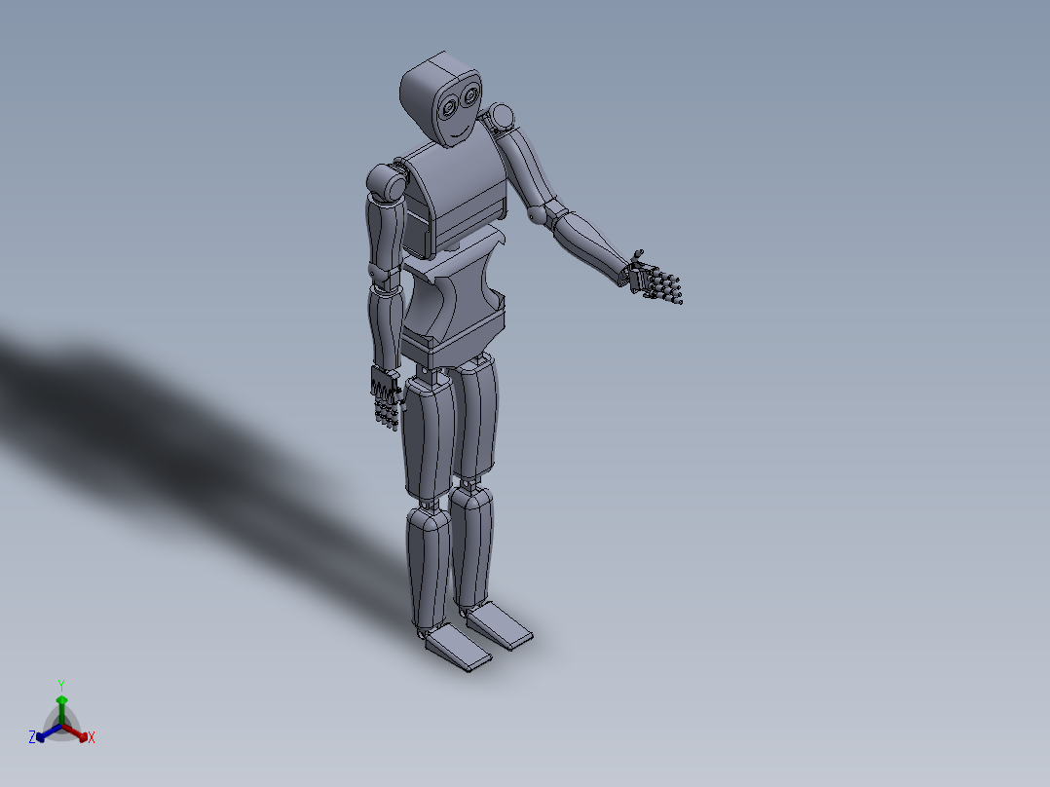Select the robot's right thigh segment
Viewport: 1050px width, 787px height.
424,429
